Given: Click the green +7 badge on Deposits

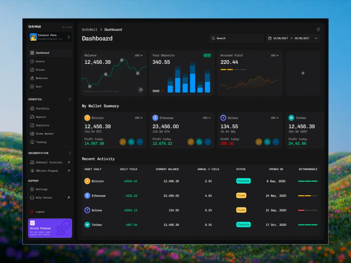Looking at the screenshot, I should pos(207,55).
